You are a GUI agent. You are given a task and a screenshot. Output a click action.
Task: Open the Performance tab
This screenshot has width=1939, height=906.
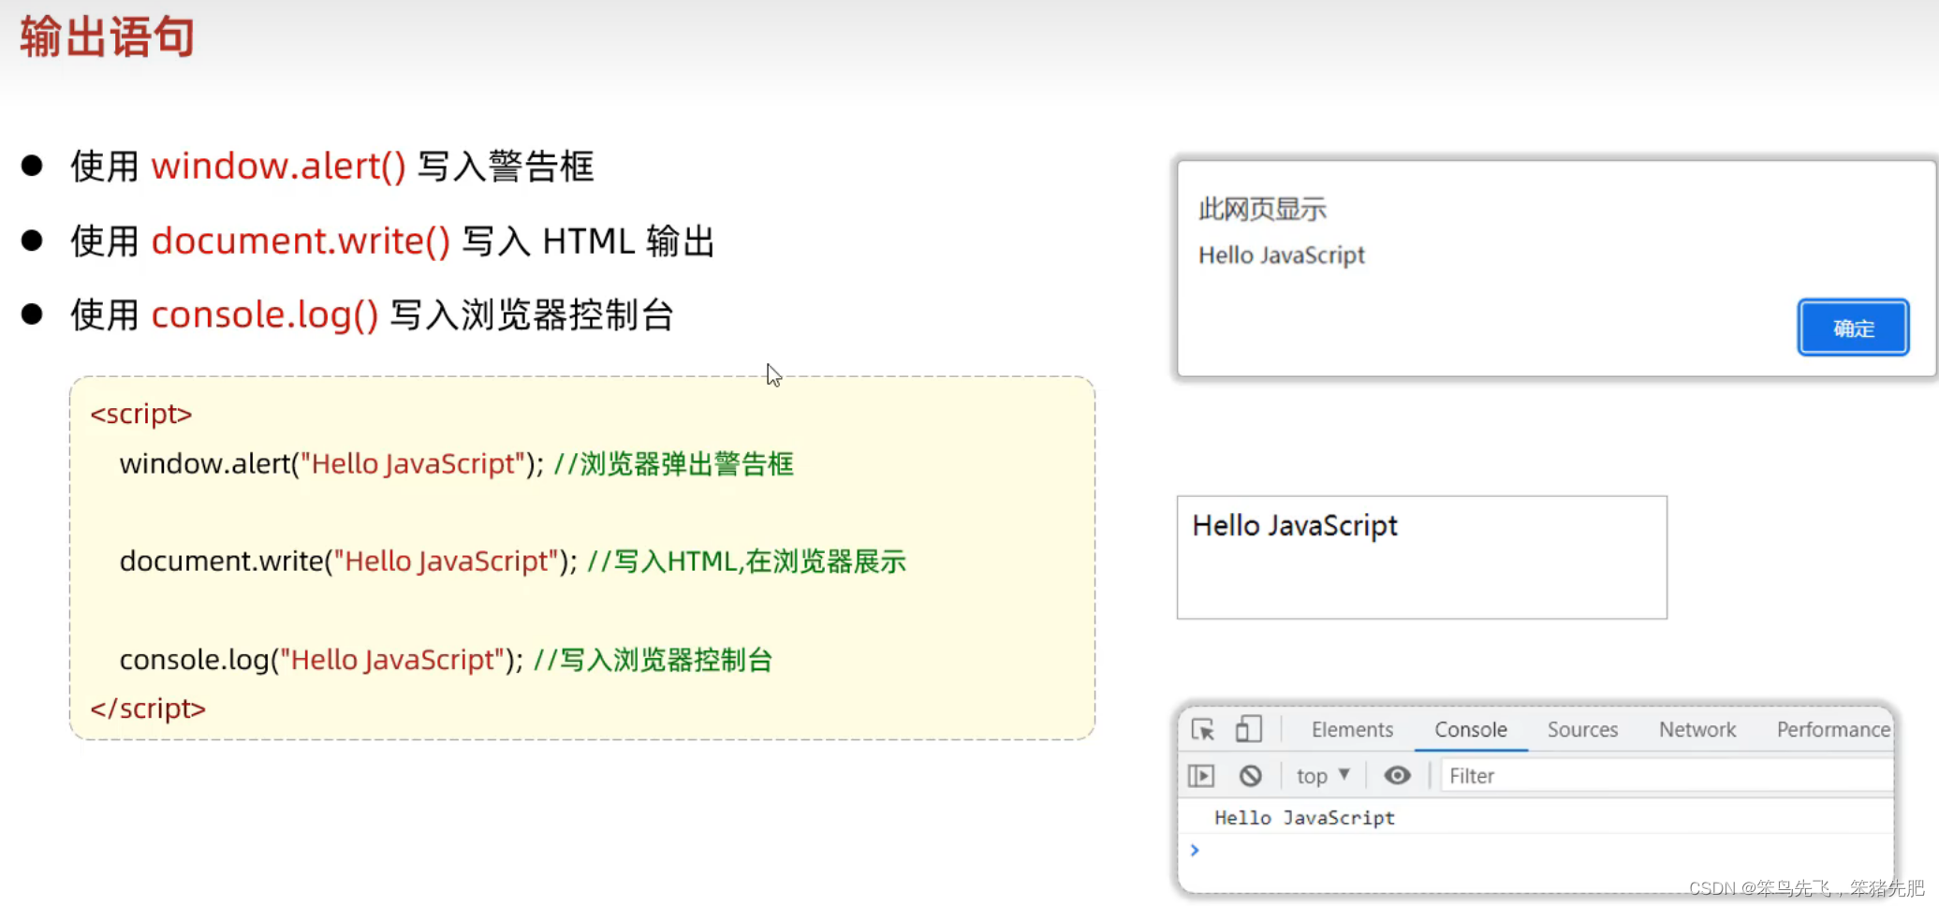tap(1832, 729)
